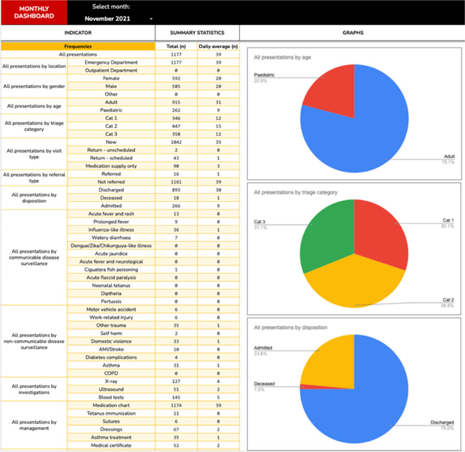
Task: Select the X-ray total value 127
Action: 176,381
